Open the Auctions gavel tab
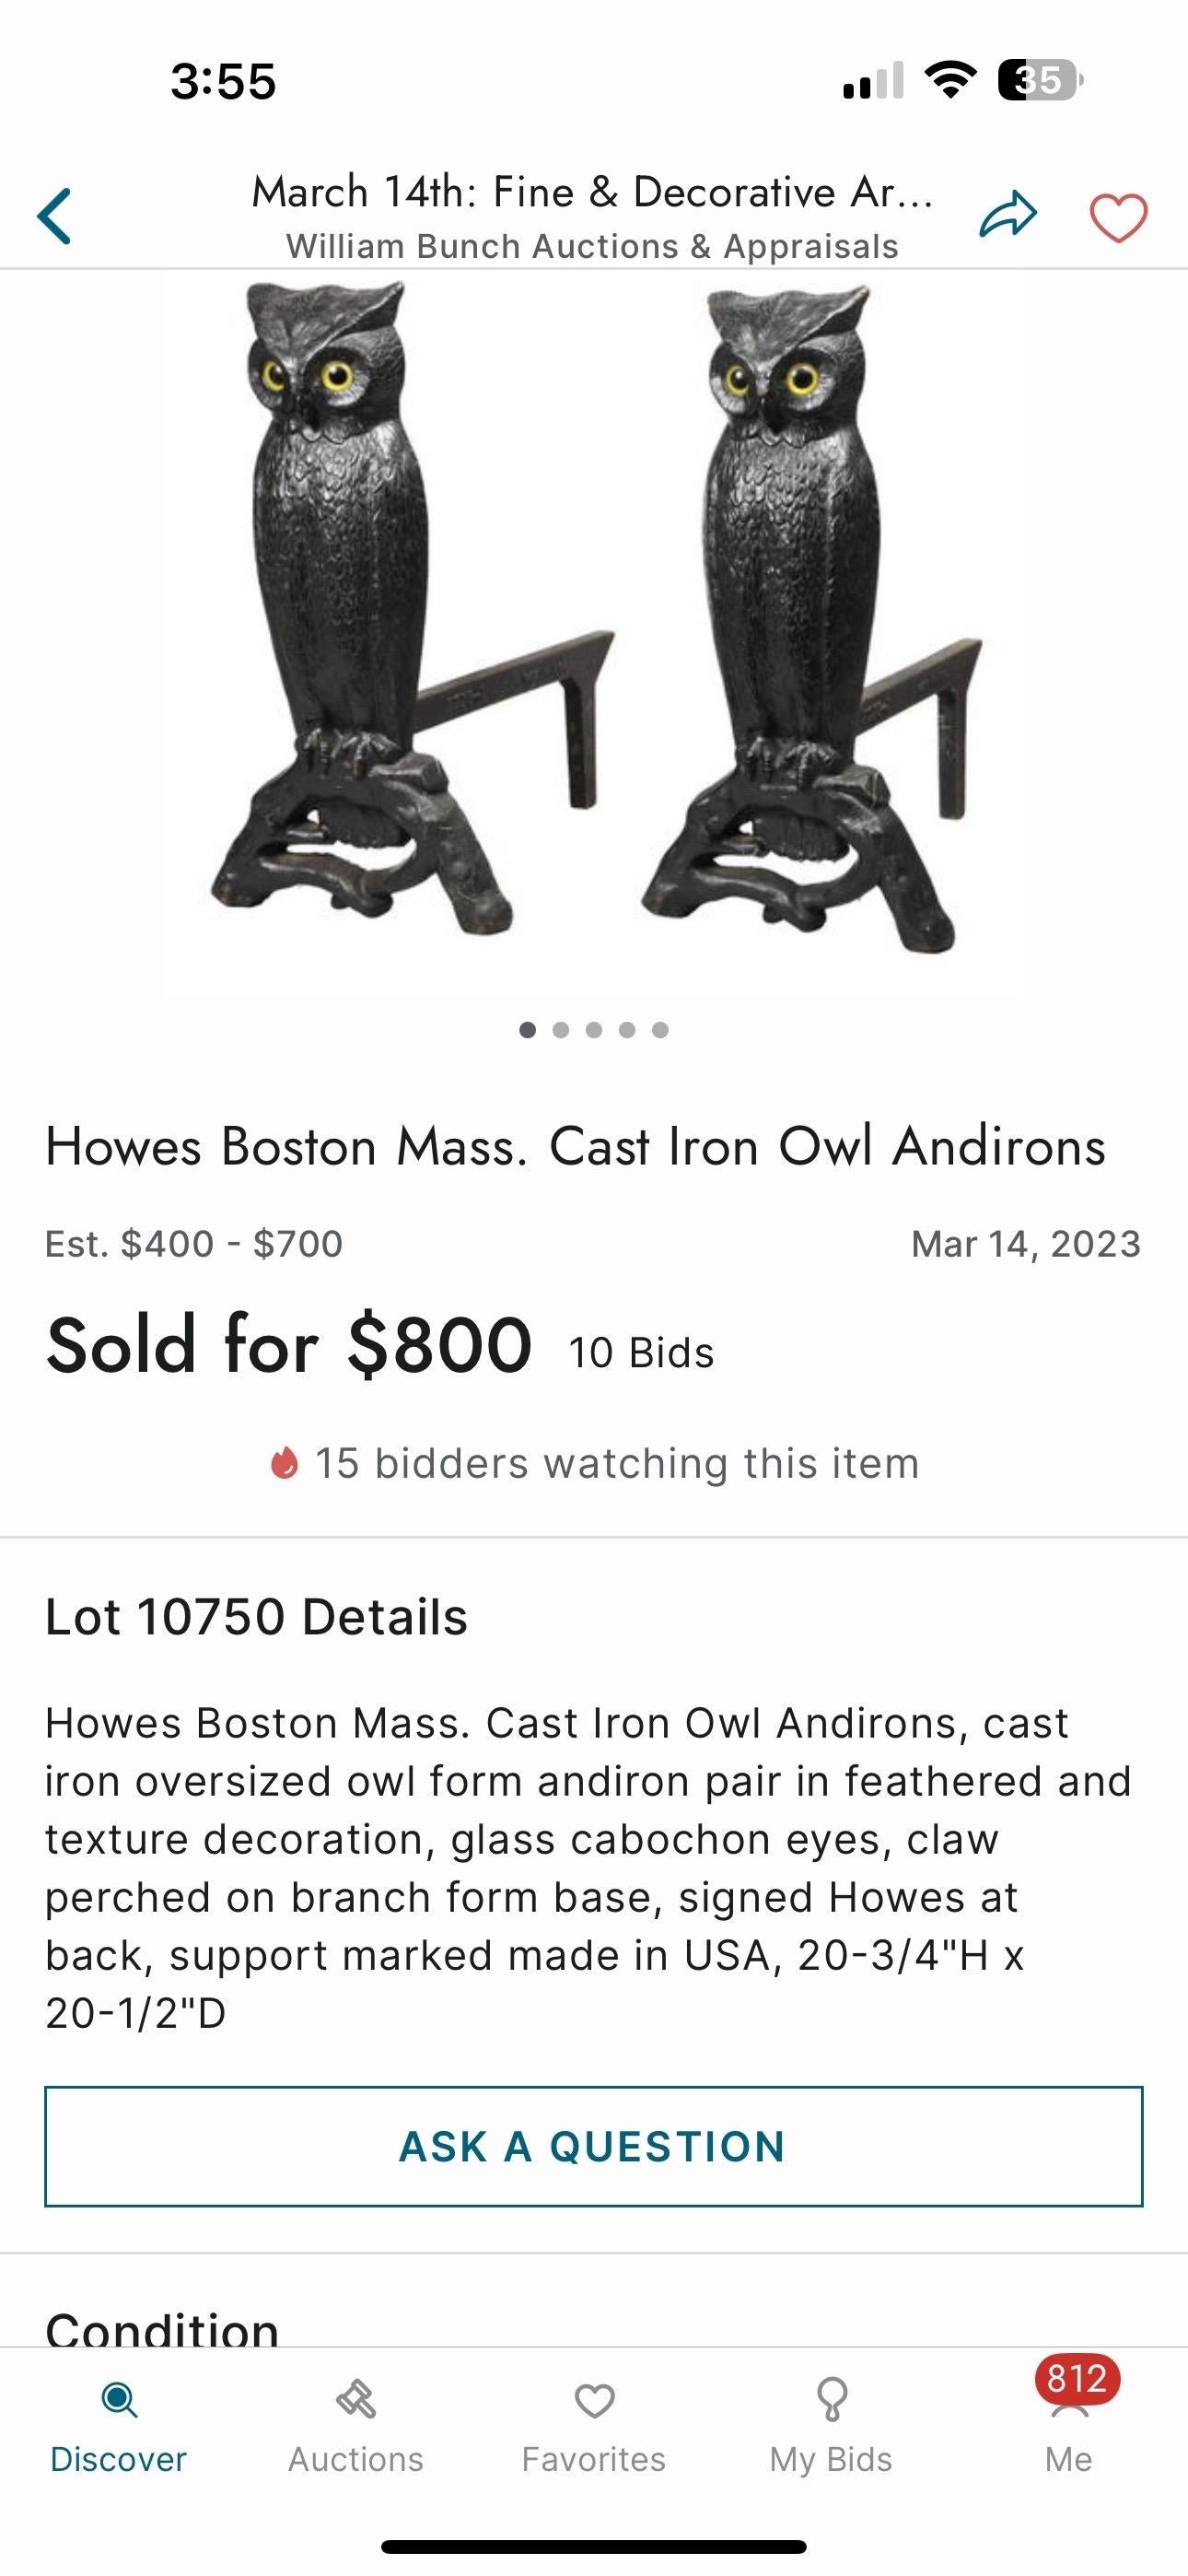The width and height of the screenshot is (1188, 2576). [x=356, y=2399]
